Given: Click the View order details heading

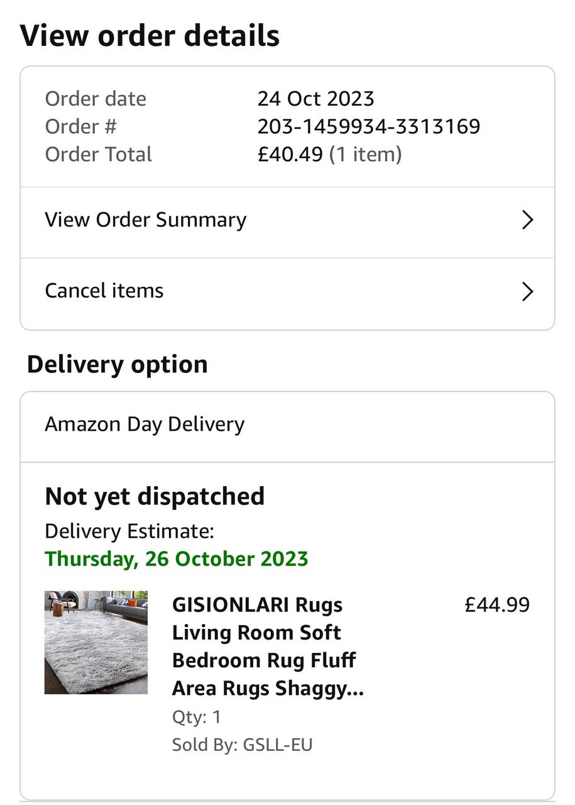Looking at the screenshot, I should tap(150, 35).
